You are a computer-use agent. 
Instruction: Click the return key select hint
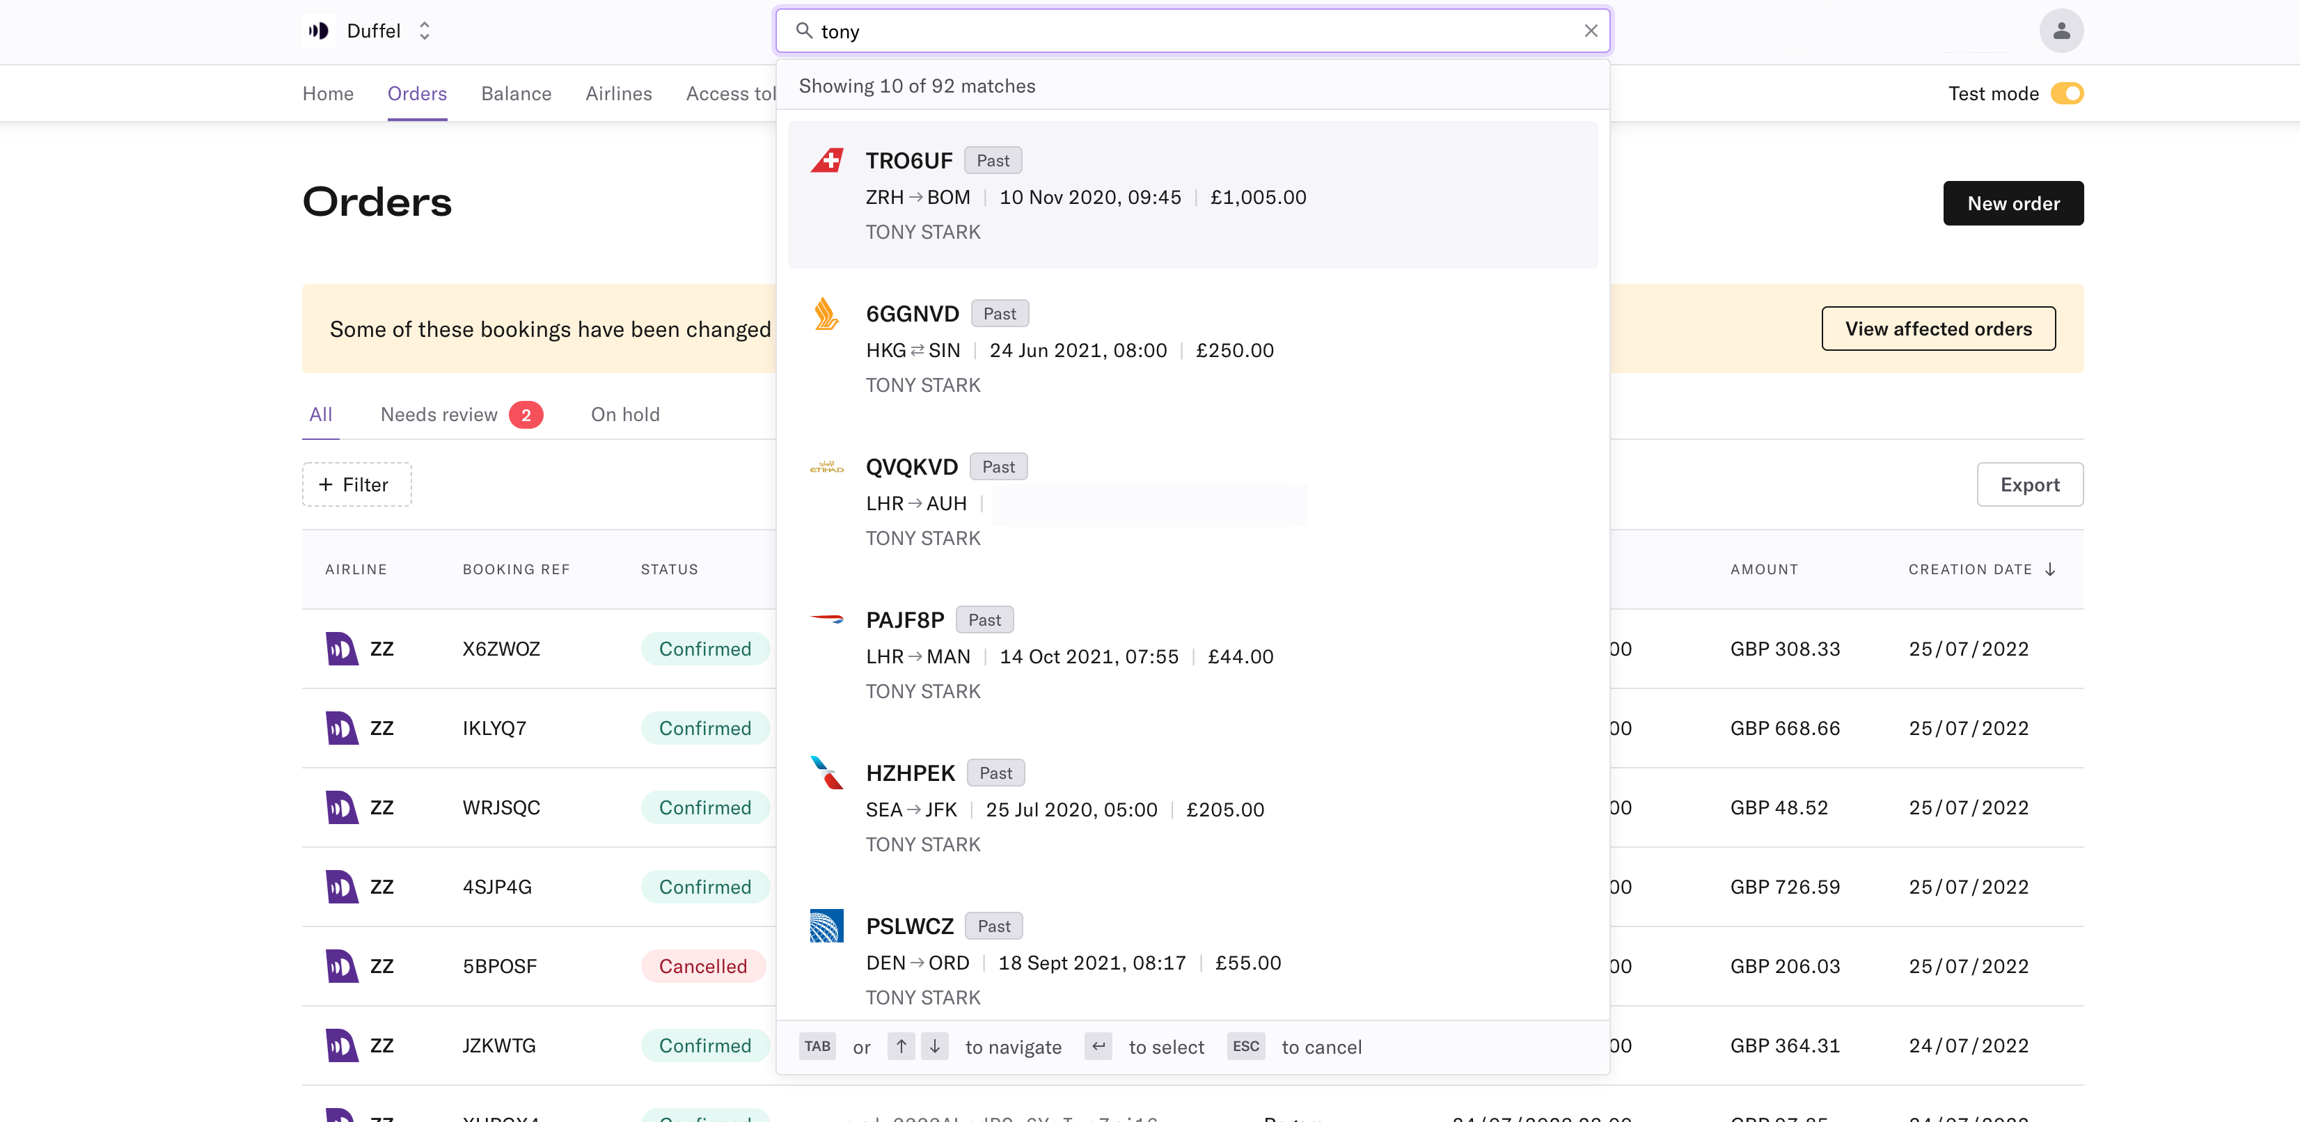click(x=1098, y=1047)
